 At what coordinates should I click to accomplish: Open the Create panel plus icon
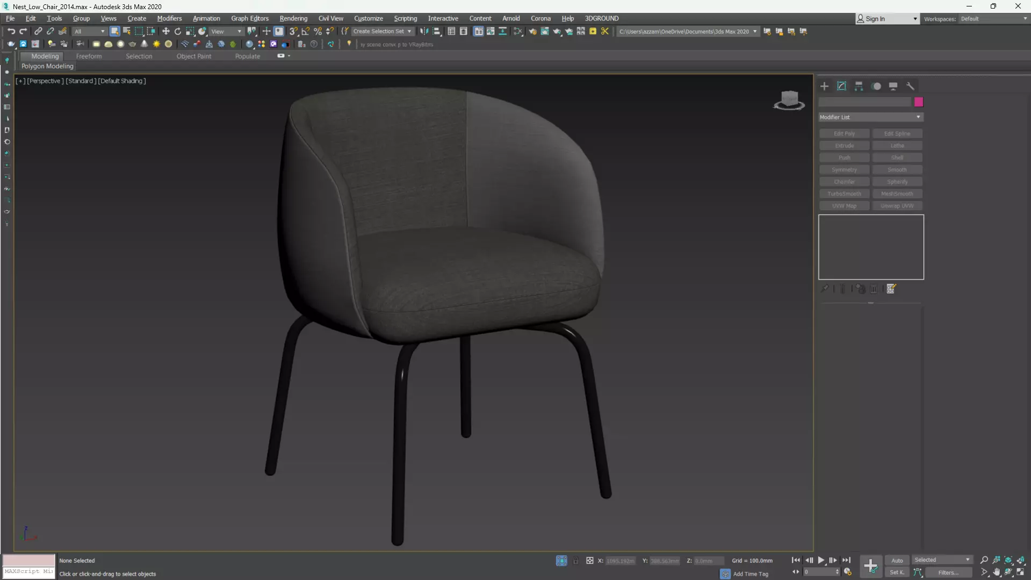click(x=825, y=86)
